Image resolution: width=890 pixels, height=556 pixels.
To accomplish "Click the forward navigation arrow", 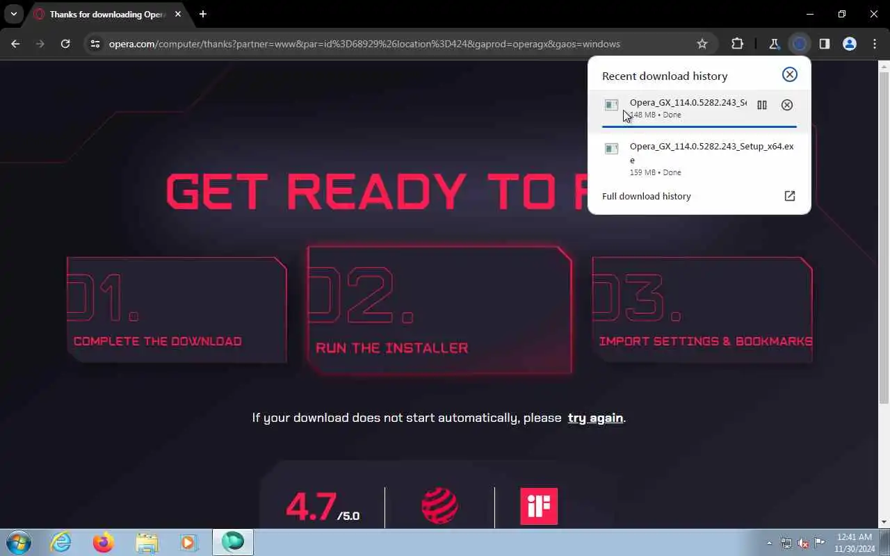I will [40, 44].
